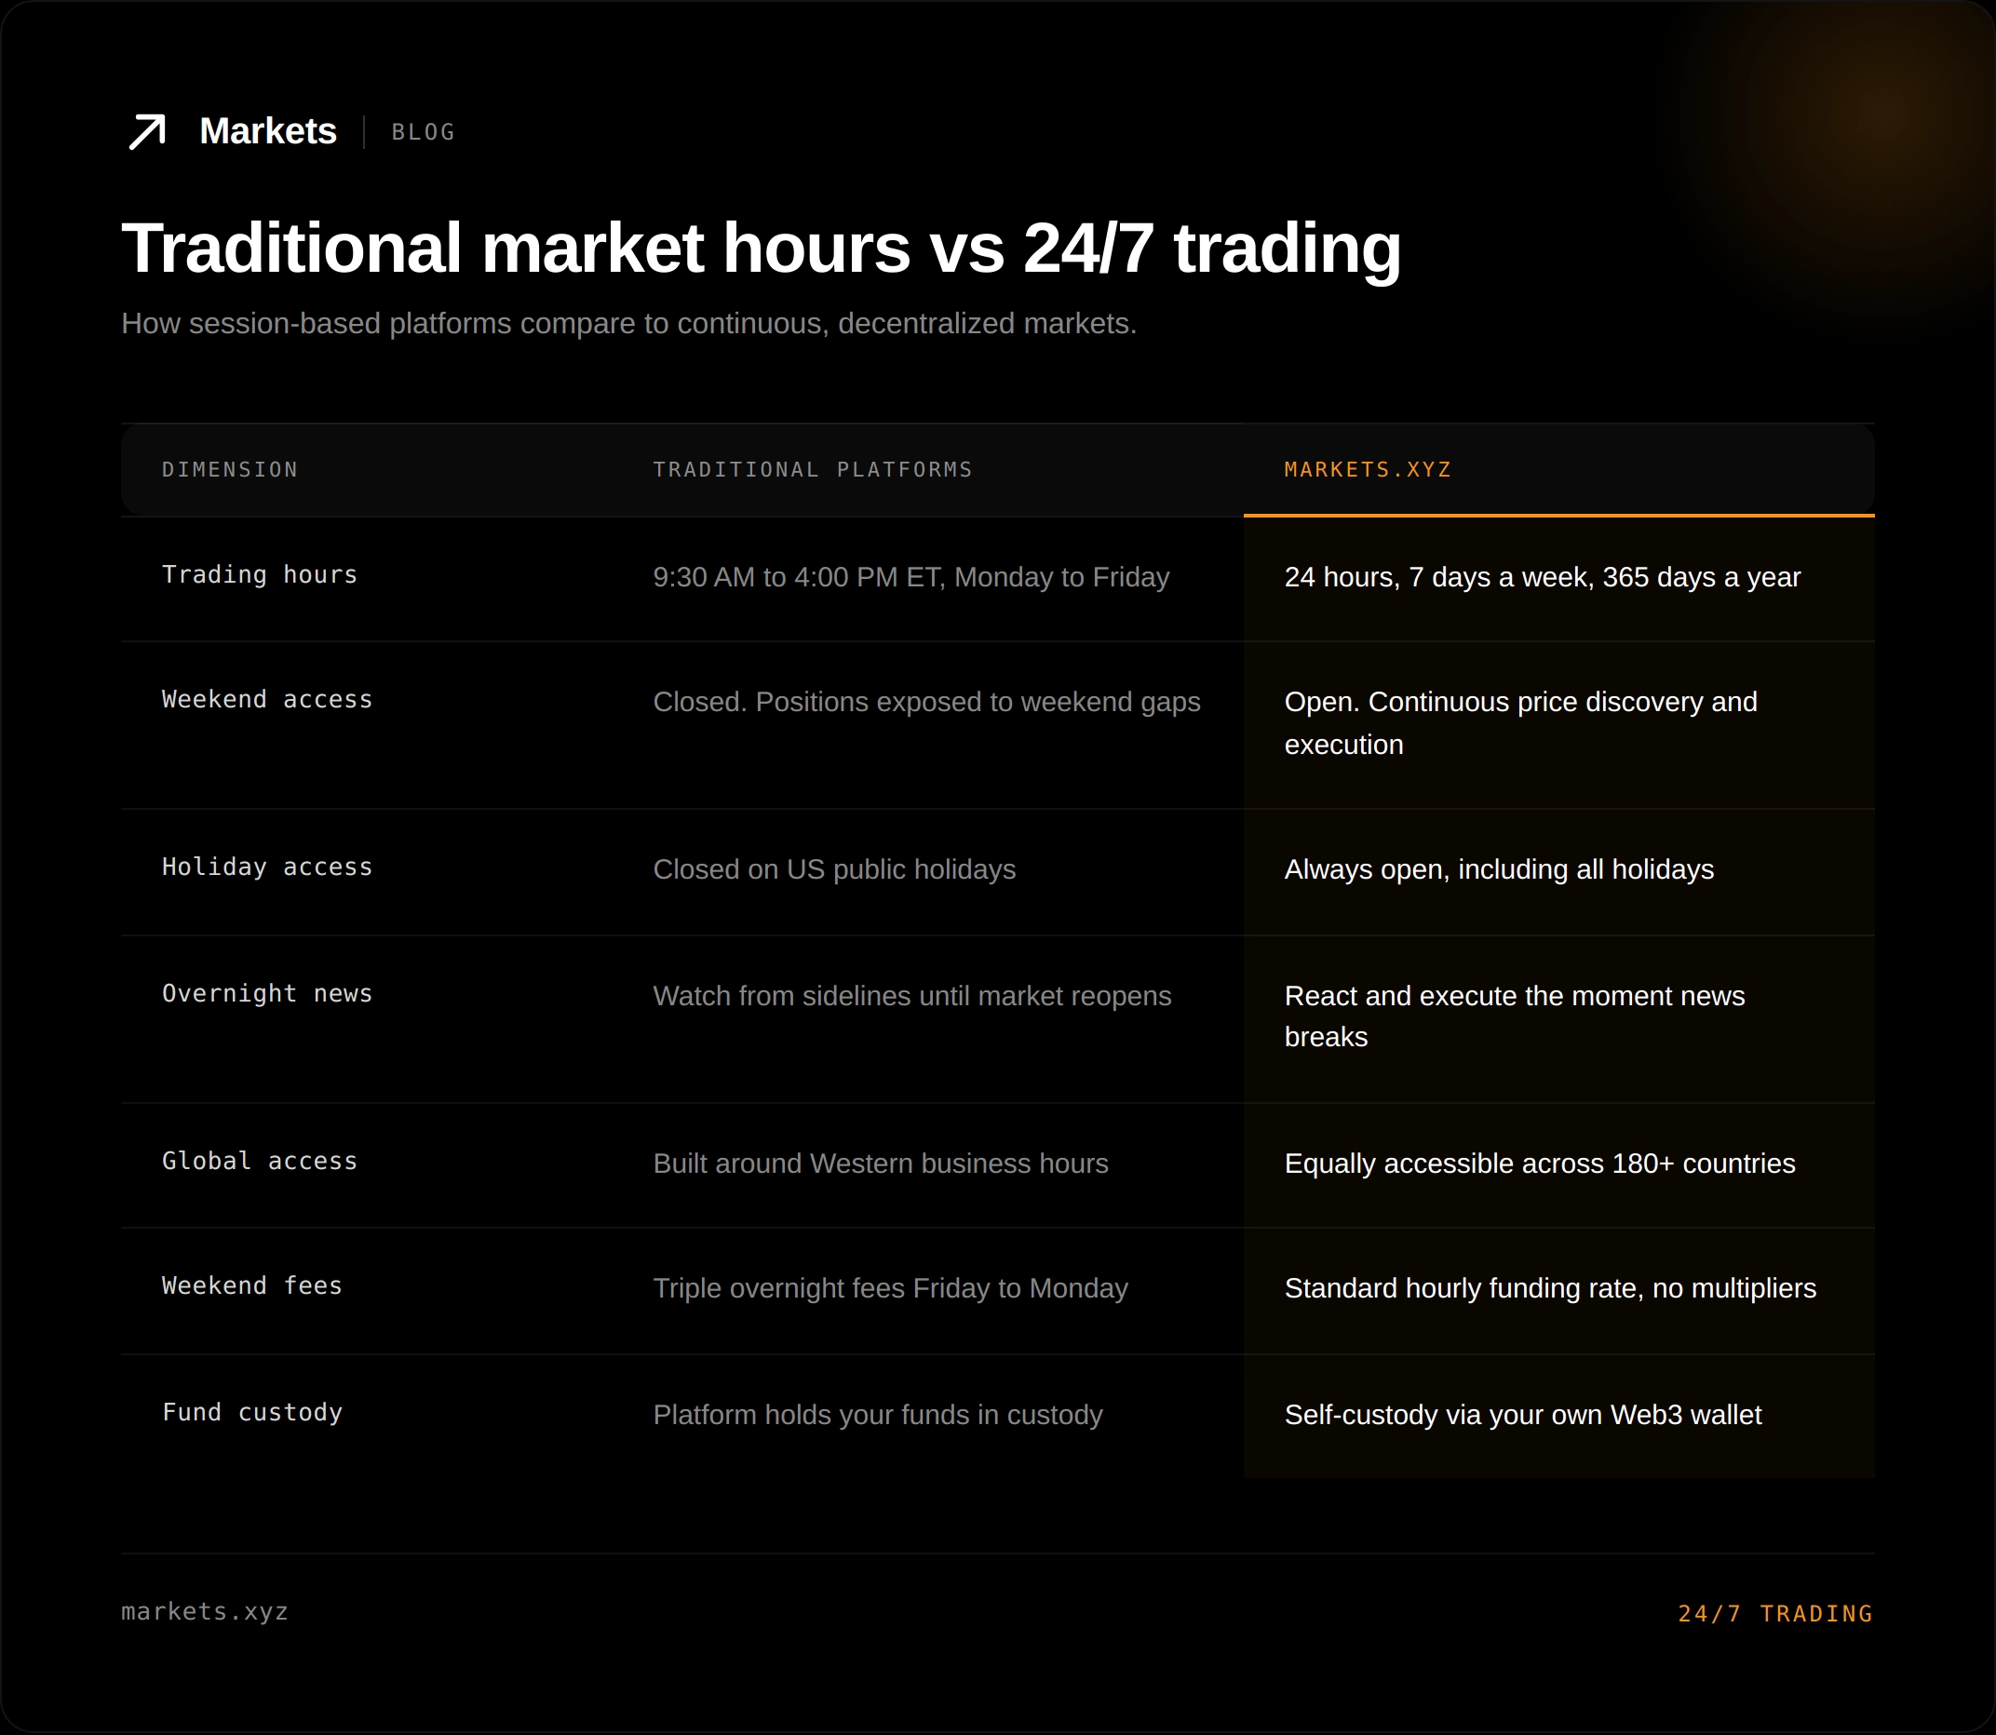The image size is (1996, 1735).
Task: Click the 'Trading hours' row label
Action: [260, 575]
